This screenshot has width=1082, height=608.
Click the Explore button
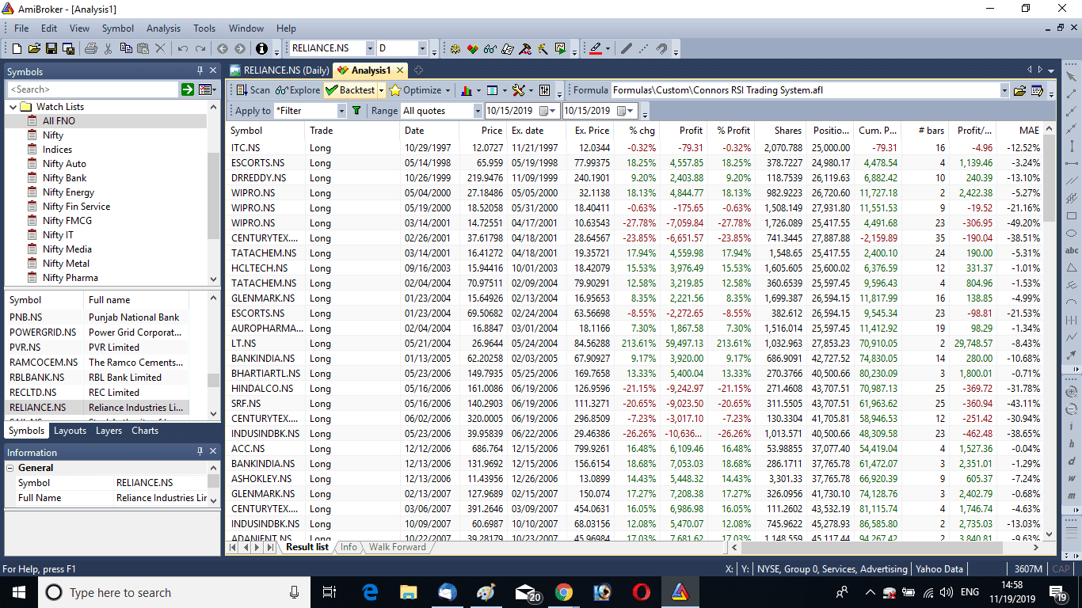[298, 90]
